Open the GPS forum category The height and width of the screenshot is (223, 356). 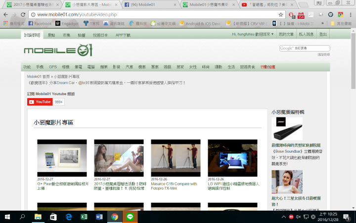pyautogui.click(x=53, y=67)
